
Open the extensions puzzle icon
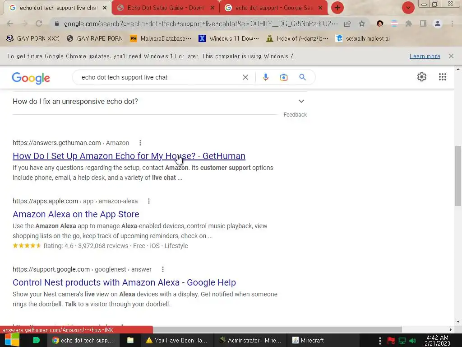[x=409, y=23]
